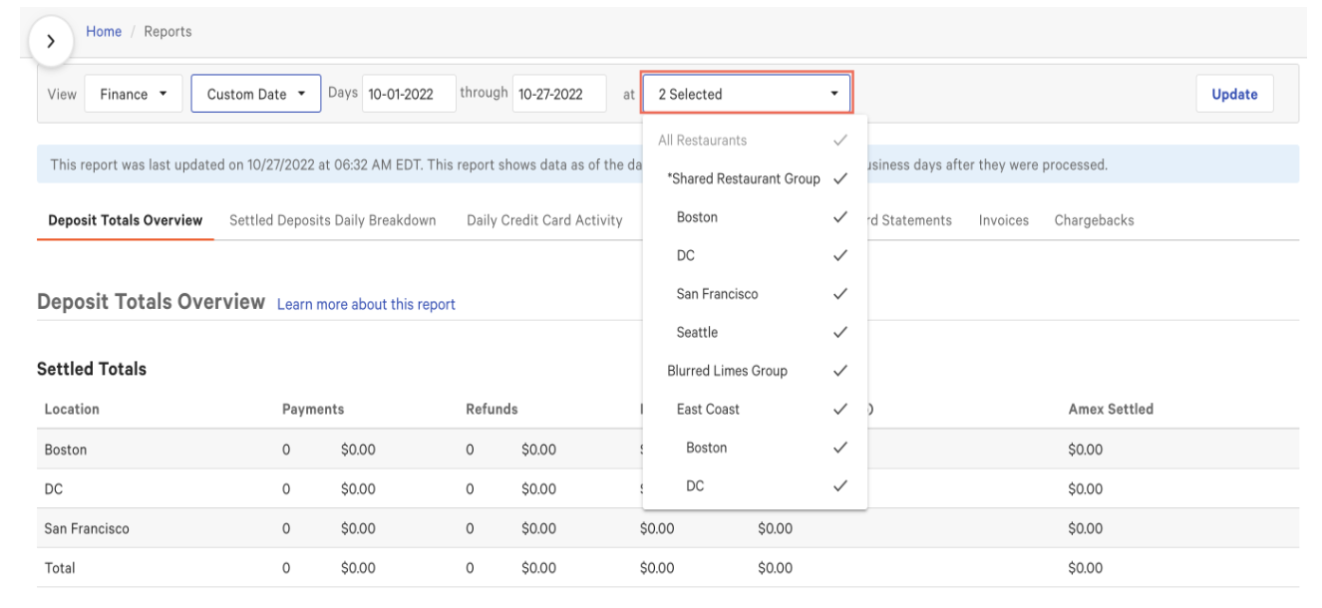Image resolution: width=1322 pixels, height=608 pixels.
Task: Collapse the 2 Selected restaurants dropdown
Action: [x=746, y=95]
